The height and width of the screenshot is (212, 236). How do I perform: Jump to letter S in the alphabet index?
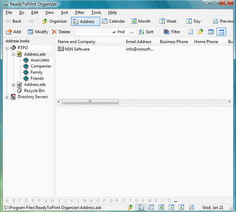pyautogui.click(x=124, y=201)
